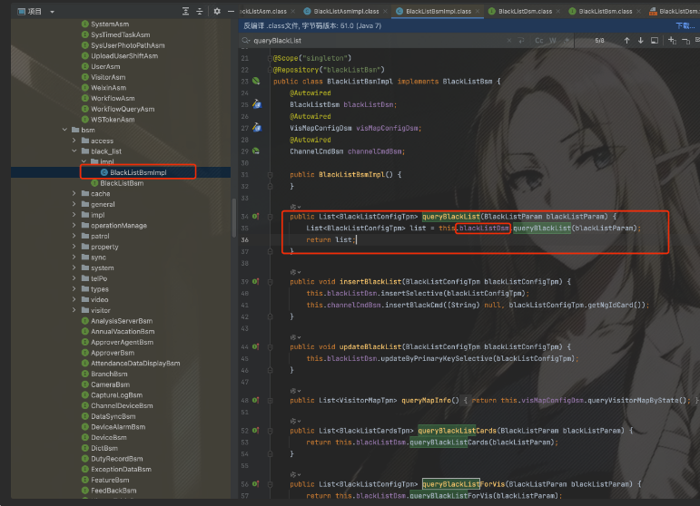
Task: Click Collapse All icon in project panel
Action: [x=200, y=12]
